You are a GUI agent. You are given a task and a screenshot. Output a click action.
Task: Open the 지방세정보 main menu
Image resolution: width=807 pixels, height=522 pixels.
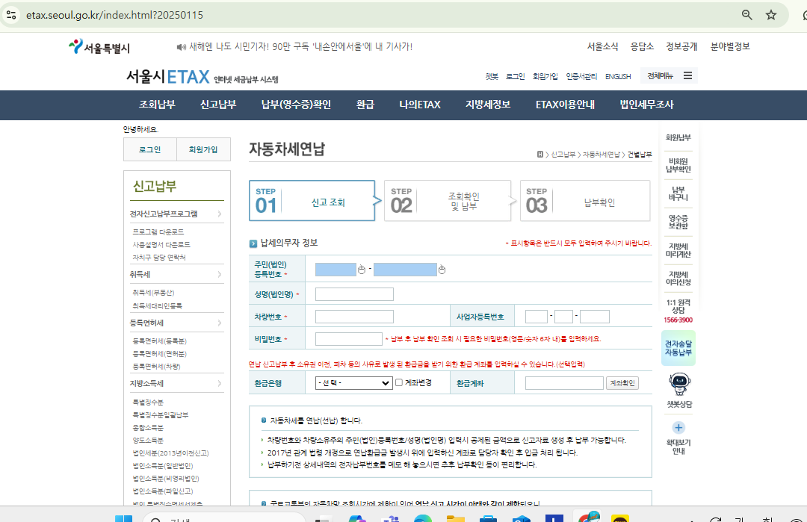[488, 105]
